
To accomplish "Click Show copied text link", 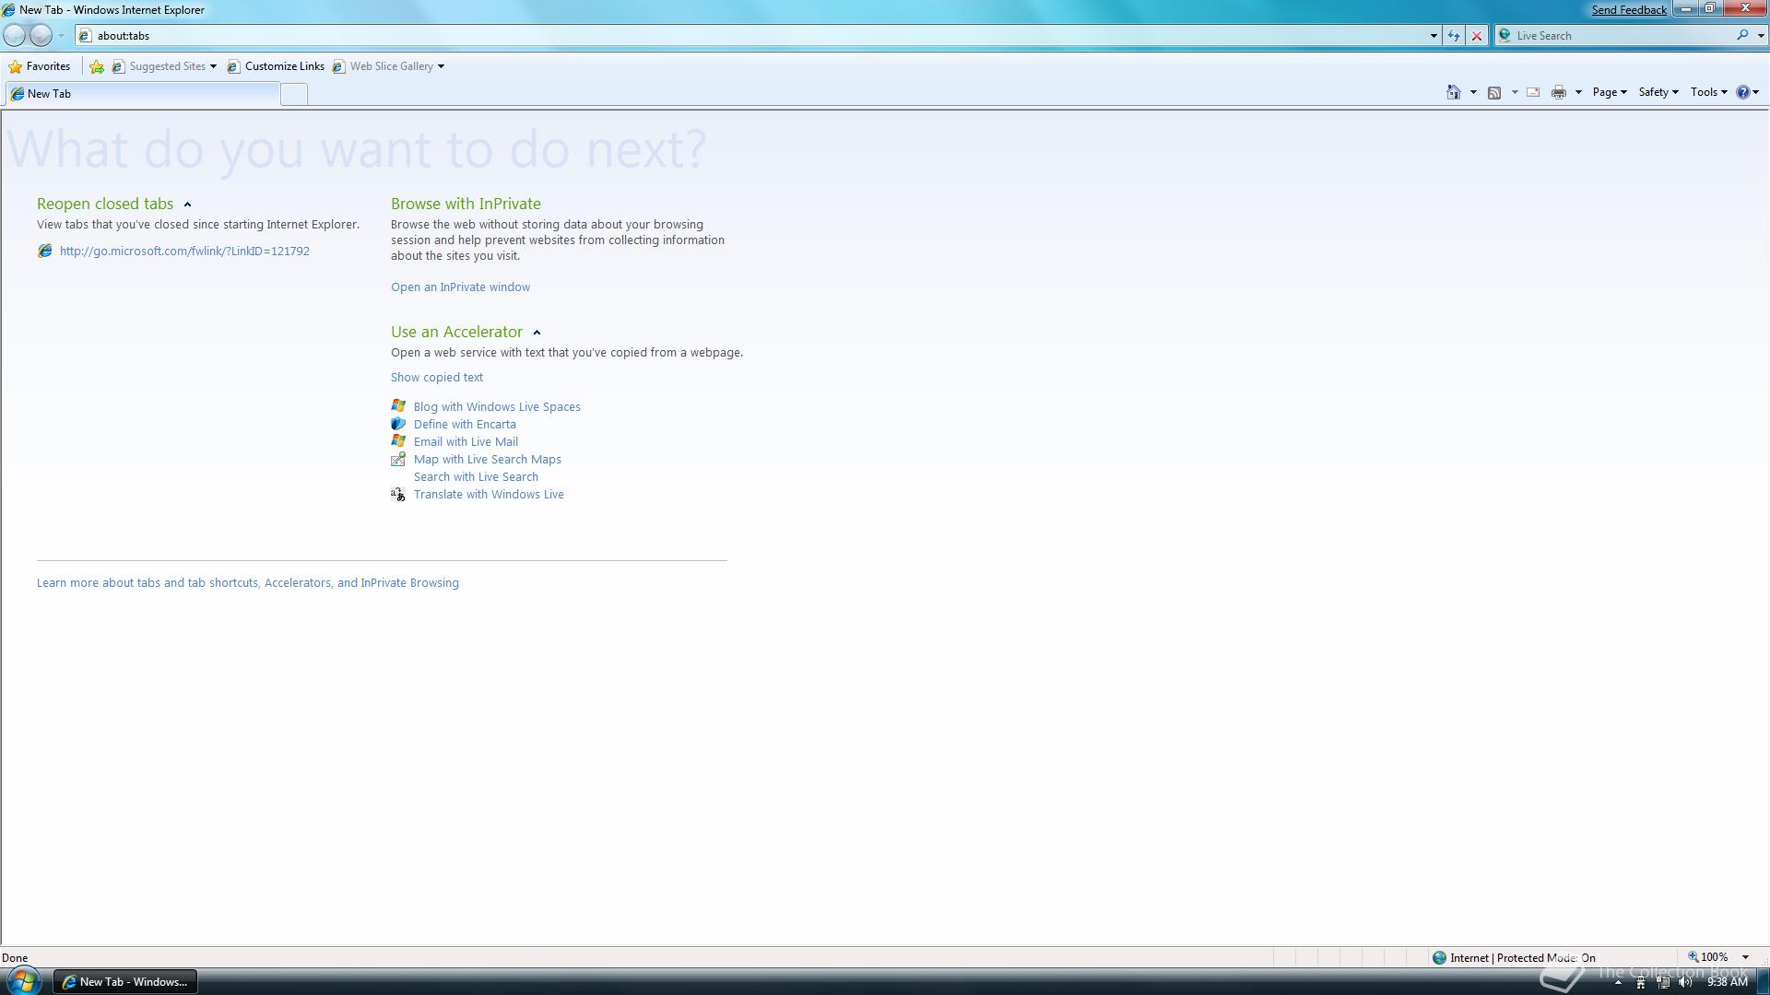I will pyautogui.click(x=437, y=377).
